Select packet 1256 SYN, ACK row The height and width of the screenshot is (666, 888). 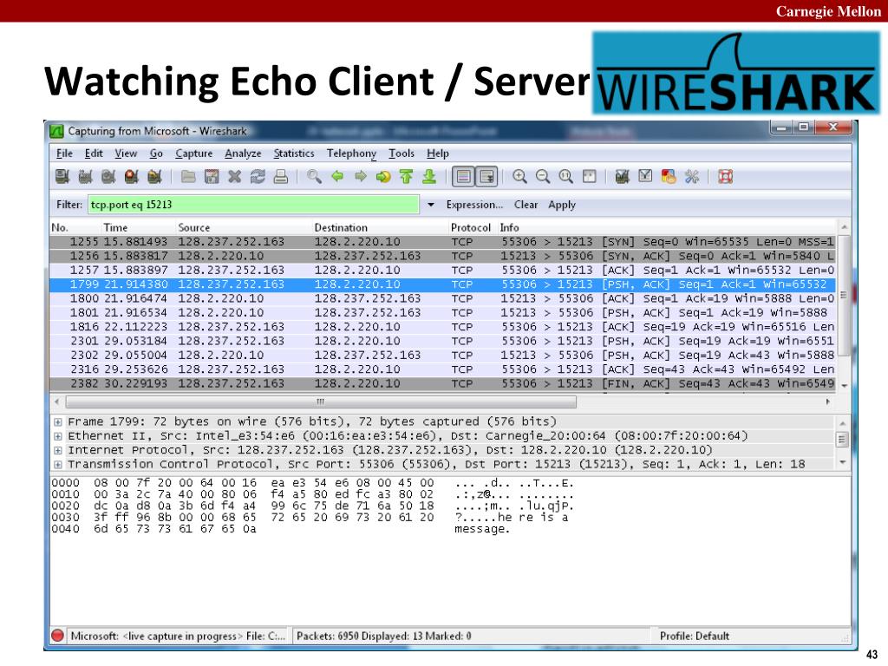[442, 256]
